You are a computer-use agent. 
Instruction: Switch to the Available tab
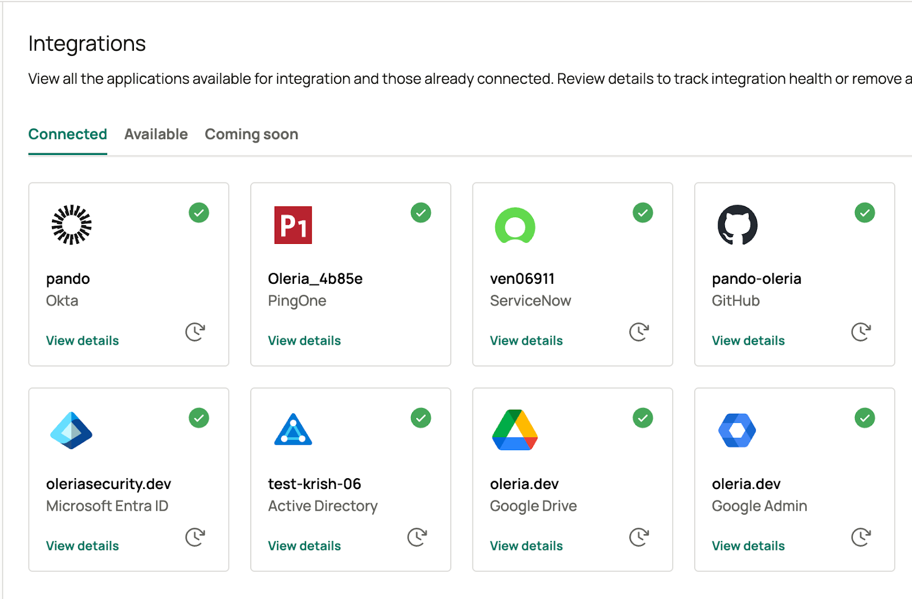point(156,135)
